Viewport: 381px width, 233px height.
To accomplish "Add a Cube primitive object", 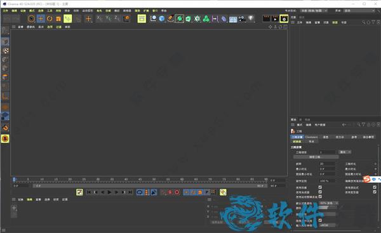I will tap(162, 18).
